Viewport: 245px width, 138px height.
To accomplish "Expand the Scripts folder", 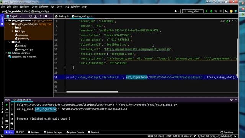I will tap(13, 31).
